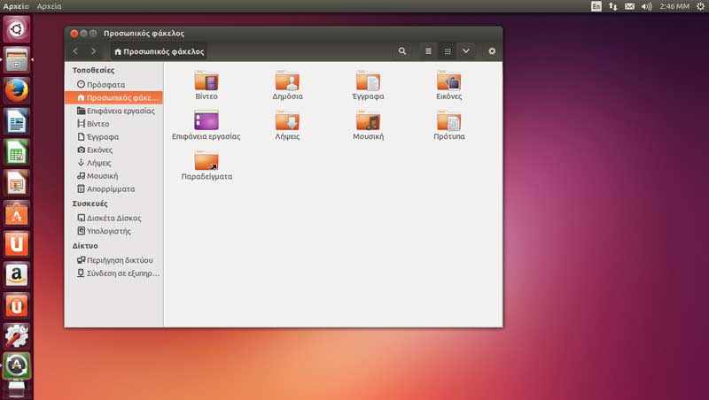Open the sound volume indicator
Viewport: 709px width, 400px height.
tap(647, 6)
